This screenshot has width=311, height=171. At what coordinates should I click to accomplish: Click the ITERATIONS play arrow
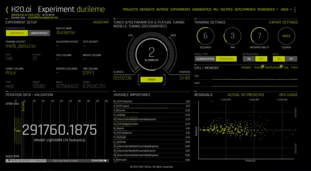tap(105, 161)
